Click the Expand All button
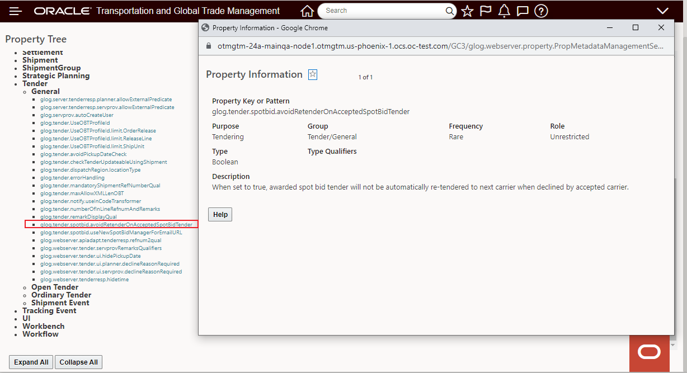Viewport: 687px width, 373px height. click(31, 362)
